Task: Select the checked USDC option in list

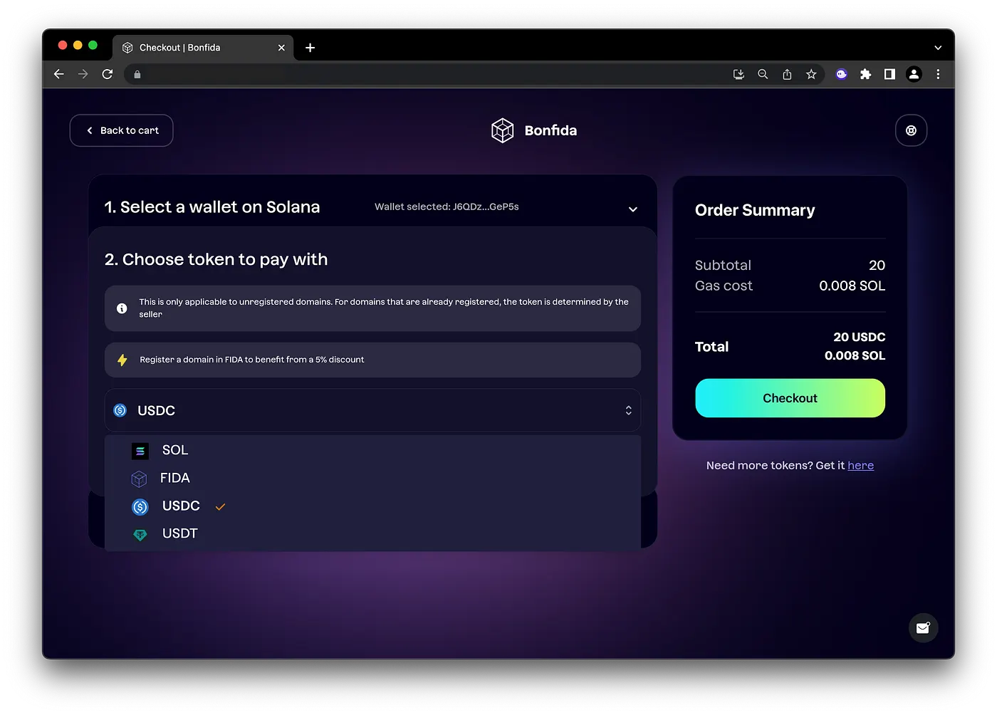Action: tap(372, 506)
